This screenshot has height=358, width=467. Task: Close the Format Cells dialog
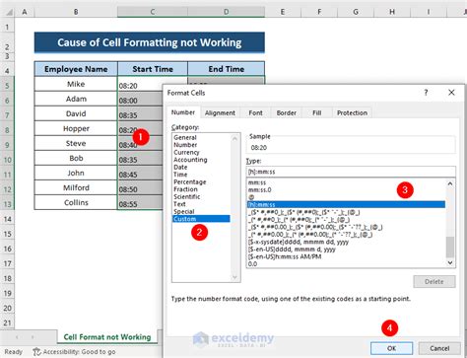coord(451,93)
